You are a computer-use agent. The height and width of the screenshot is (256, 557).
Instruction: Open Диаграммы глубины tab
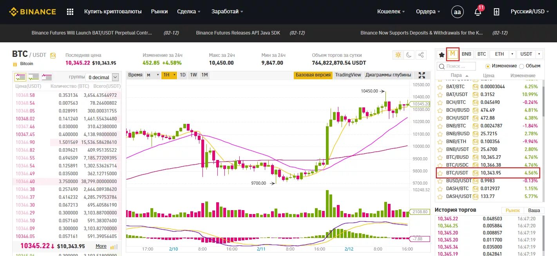pyautogui.click(x=388, y=75)
